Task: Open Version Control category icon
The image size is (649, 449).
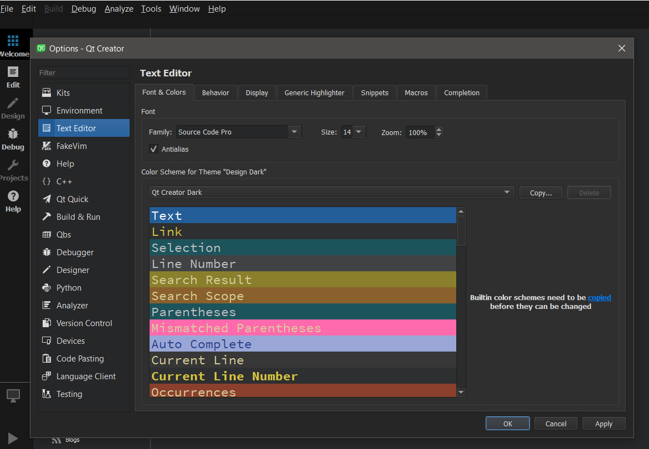Action: (x=47, y=323)
